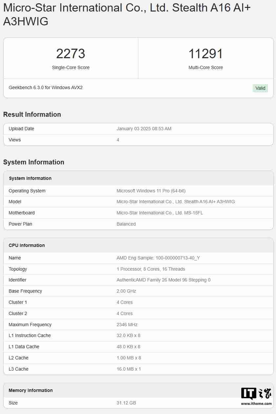Click the Valid status badge
The image size is (276, 414).
260,88
